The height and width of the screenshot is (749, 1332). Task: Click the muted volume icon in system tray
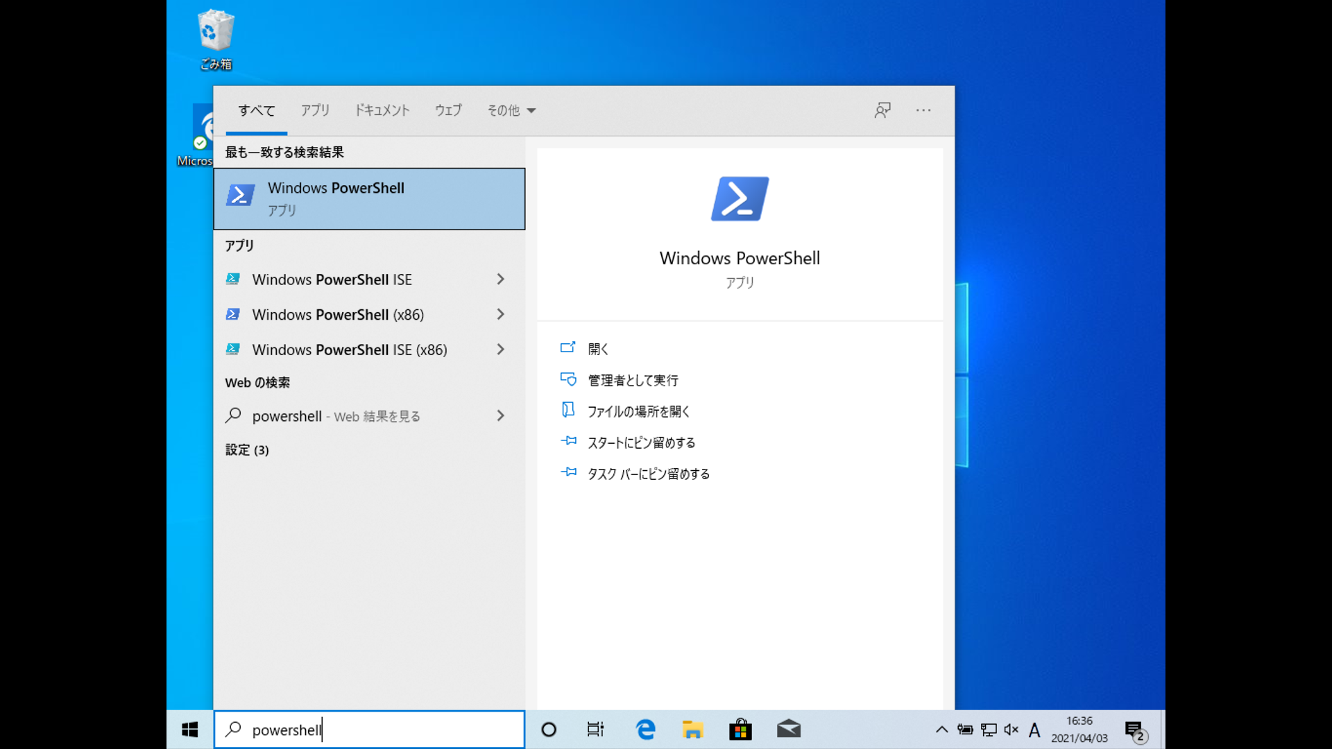[1011, 730]
